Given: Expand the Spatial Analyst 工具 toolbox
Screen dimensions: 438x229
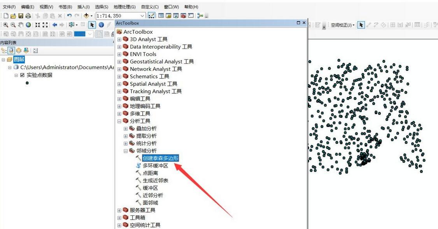Looking at the screenshot, I should [119, 84].
